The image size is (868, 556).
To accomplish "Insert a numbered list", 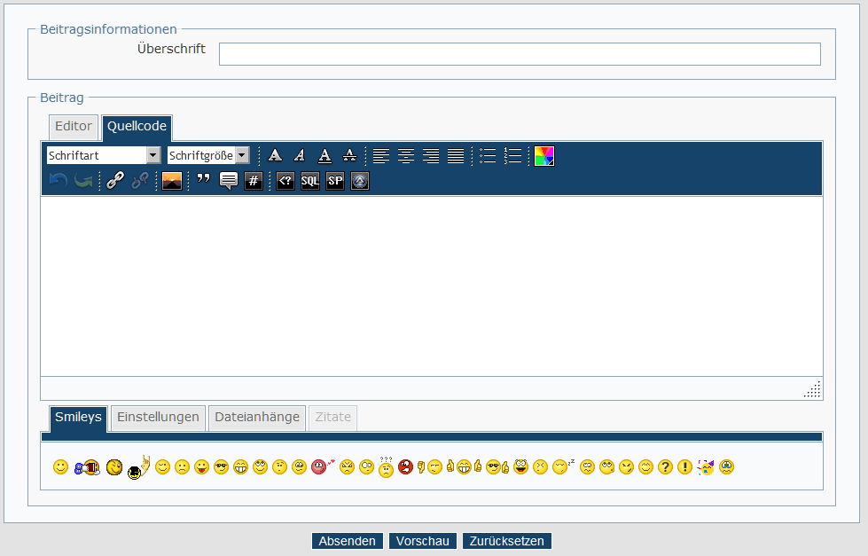I will coord(512,156).
